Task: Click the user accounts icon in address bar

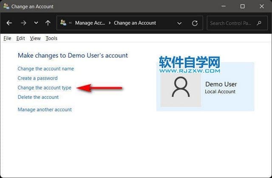Action: (x=63, y=23)
